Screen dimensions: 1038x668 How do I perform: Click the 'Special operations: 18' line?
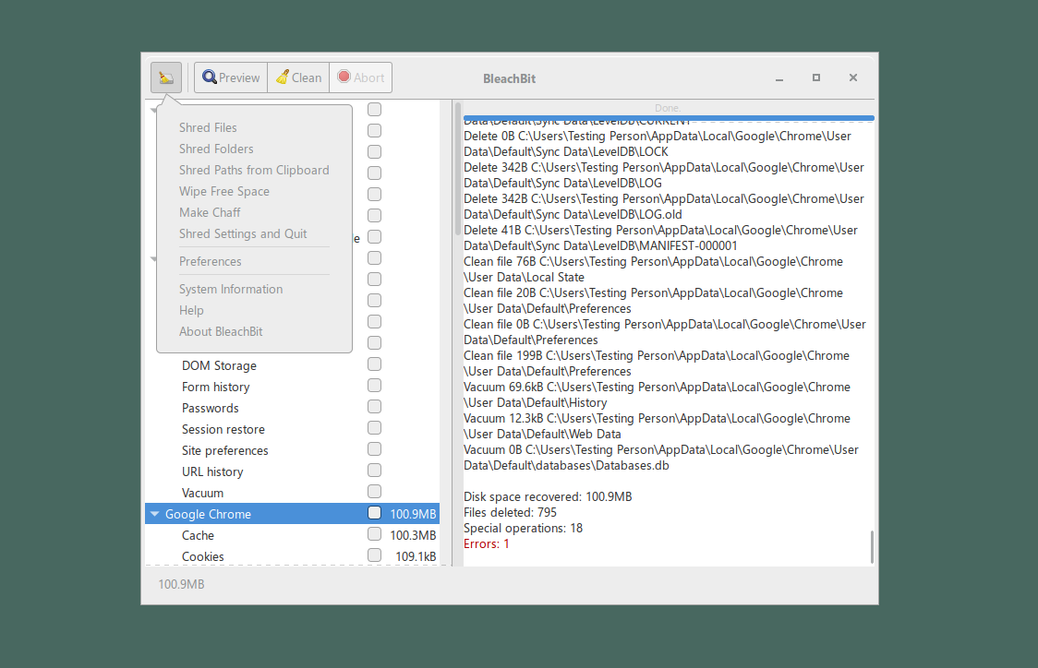523,529
